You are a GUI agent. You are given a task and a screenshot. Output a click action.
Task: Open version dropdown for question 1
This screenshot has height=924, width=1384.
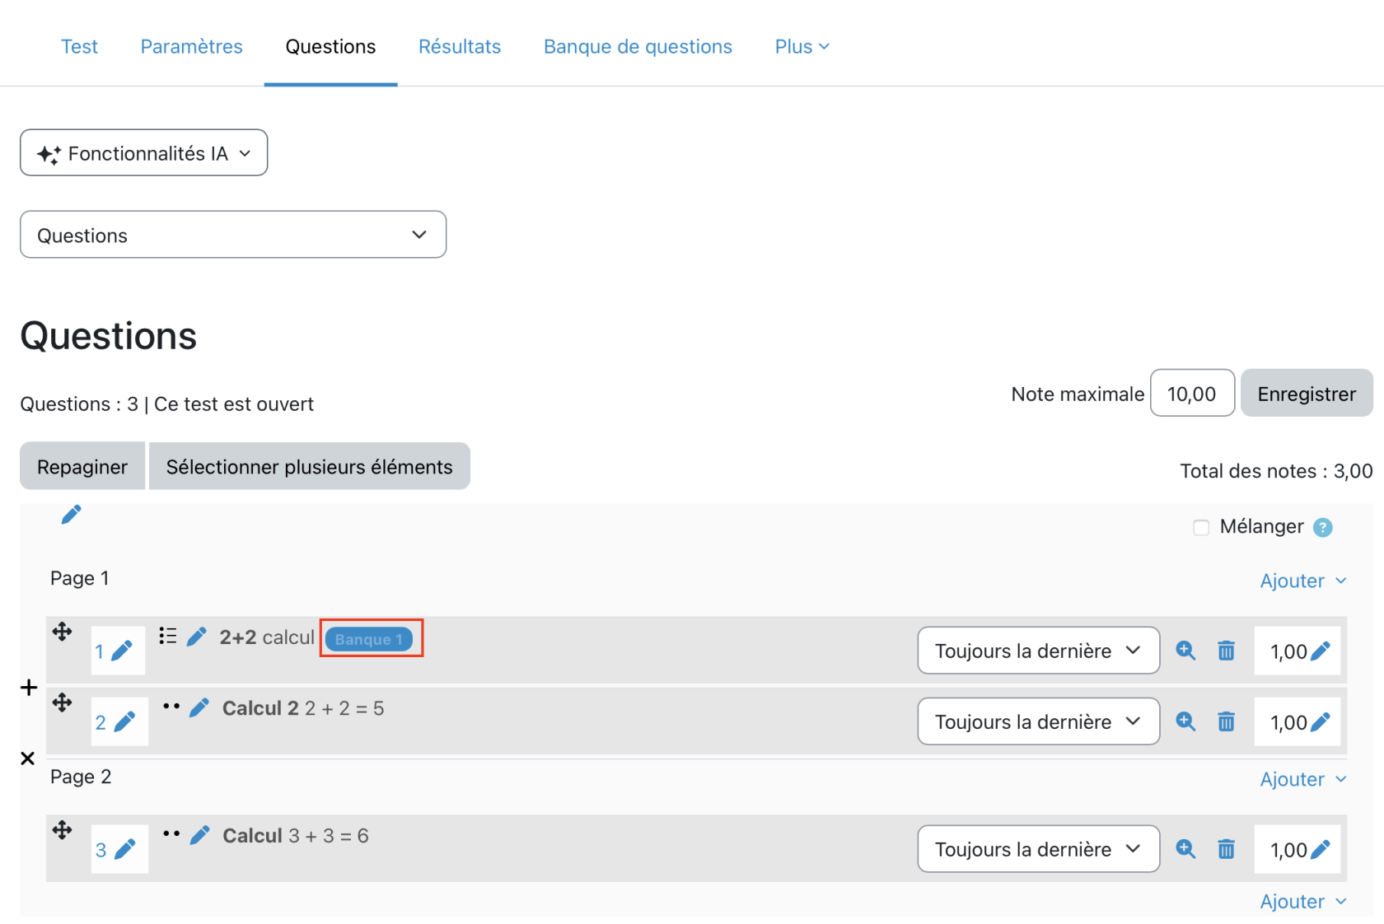(1038, 651)
